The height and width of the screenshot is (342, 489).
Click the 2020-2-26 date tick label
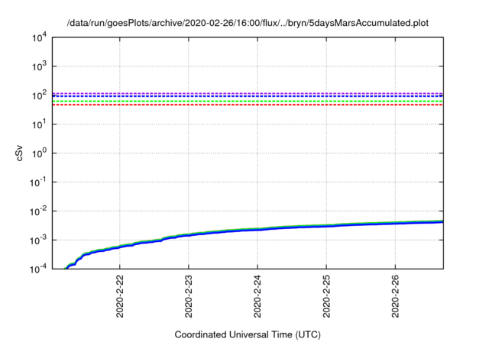click(x=396, y=296)
